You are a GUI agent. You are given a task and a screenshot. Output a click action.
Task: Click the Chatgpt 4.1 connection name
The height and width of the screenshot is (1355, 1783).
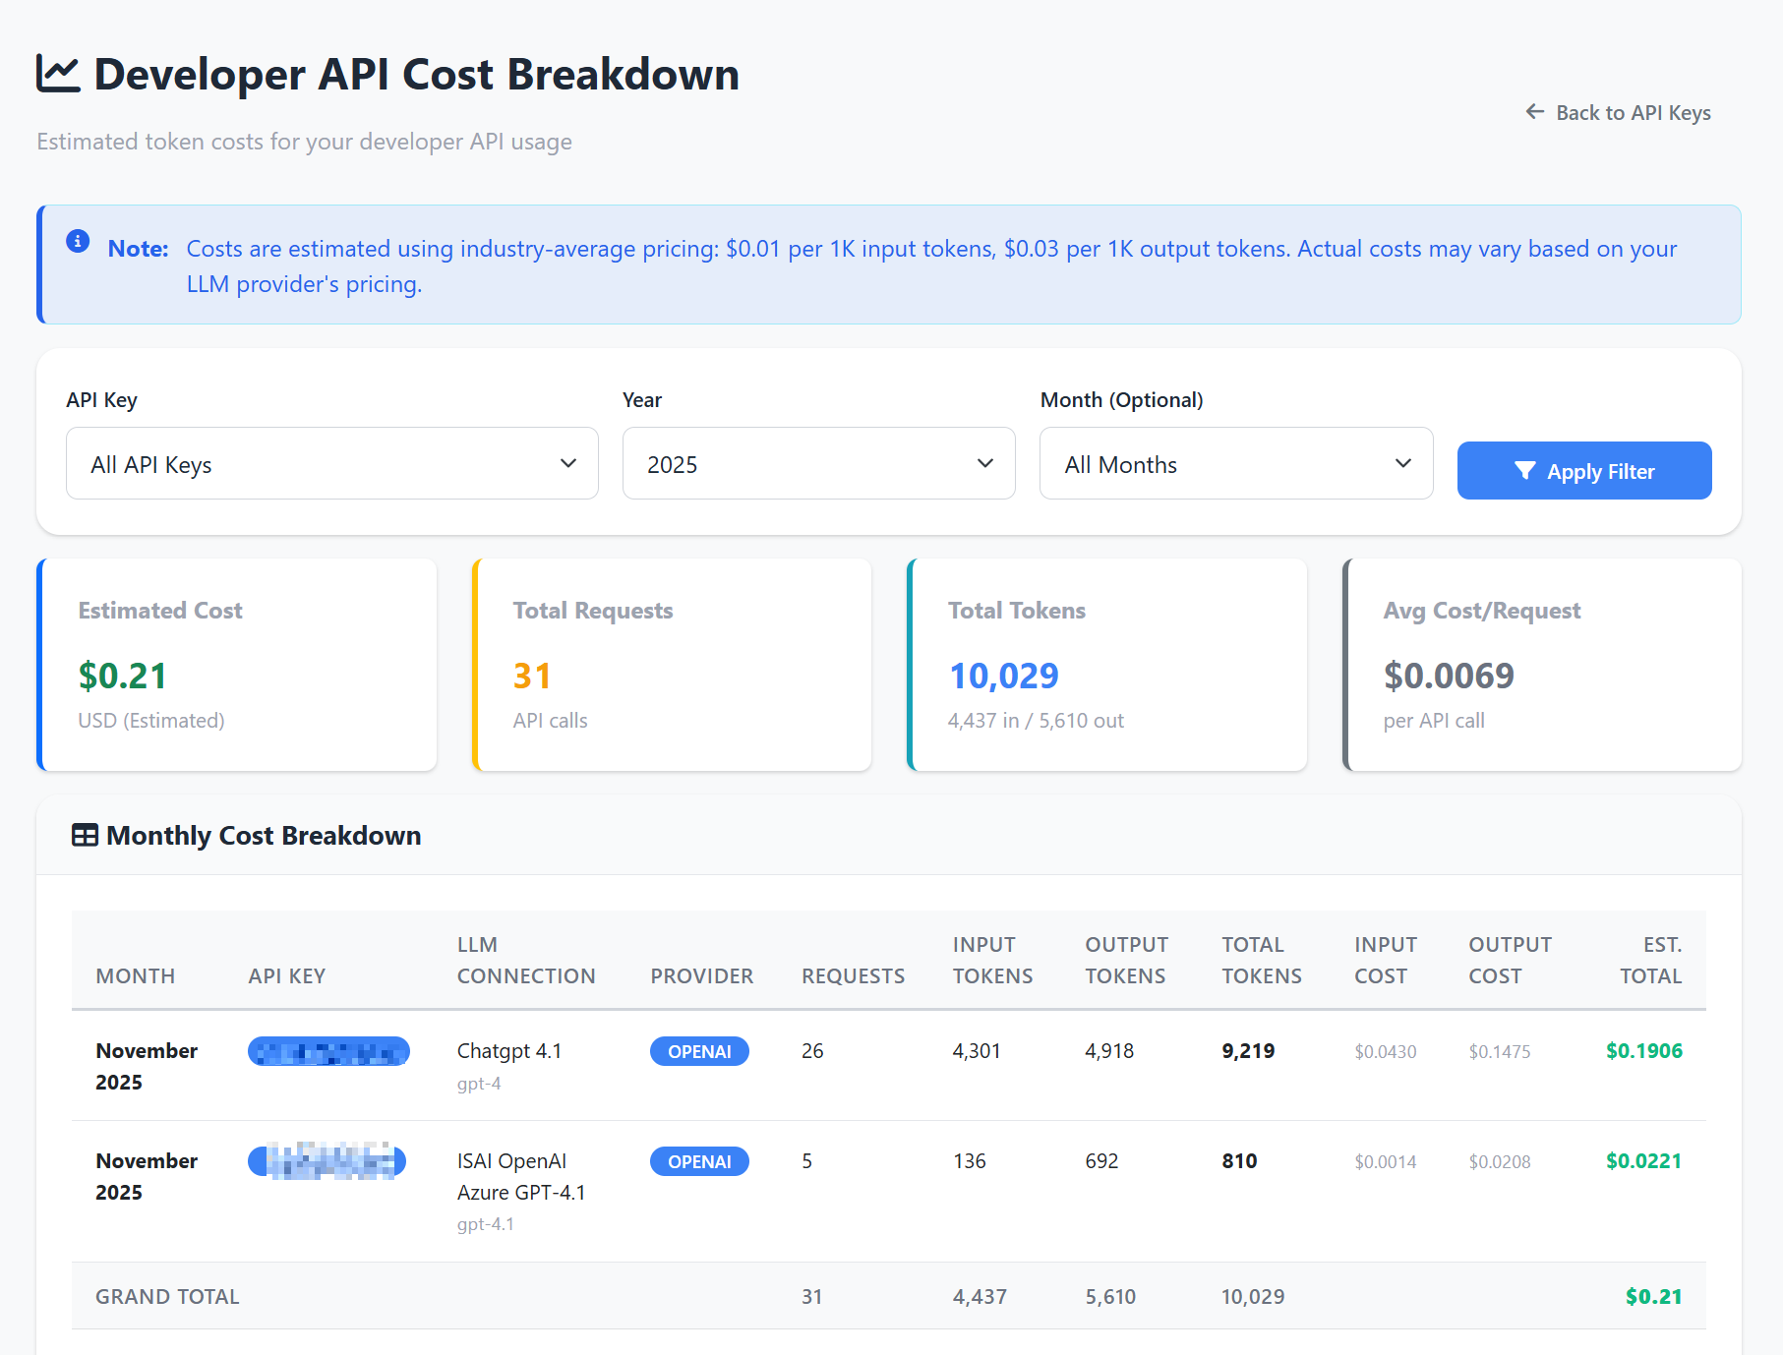click(508, 1050)
